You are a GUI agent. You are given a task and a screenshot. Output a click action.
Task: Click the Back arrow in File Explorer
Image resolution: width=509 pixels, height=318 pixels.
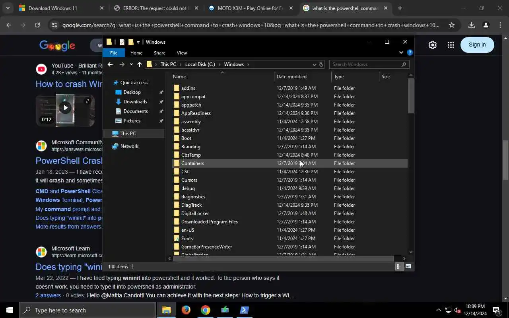pyautogui.click(x=110, y=64)
